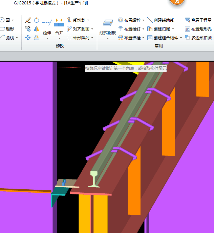Select the 圆 (circle) drawing tool
Image resolution: width=214 pixels, height=233 pixels.
[x=5, y=20]
